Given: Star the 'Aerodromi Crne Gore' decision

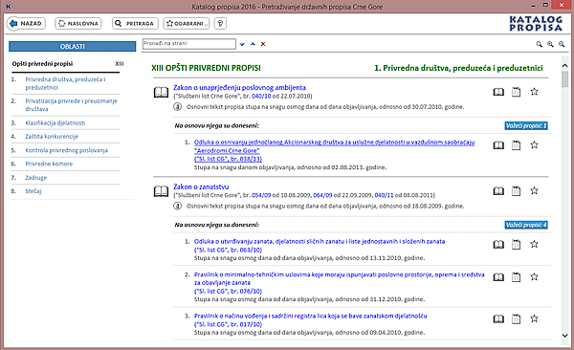Looking at the screenshot, I should (x=534, y=145).
